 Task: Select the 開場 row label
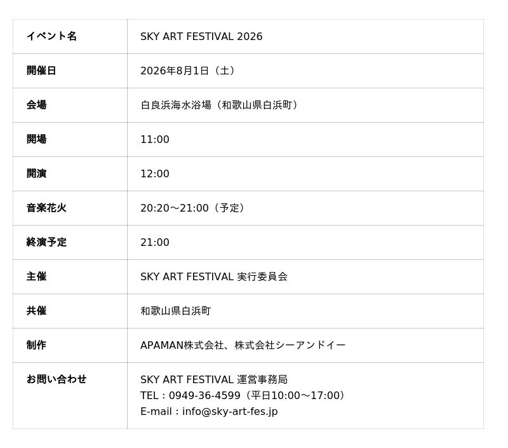tap(37, 139)
